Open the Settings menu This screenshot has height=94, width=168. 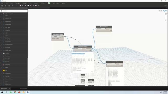(x=24, y=3)
